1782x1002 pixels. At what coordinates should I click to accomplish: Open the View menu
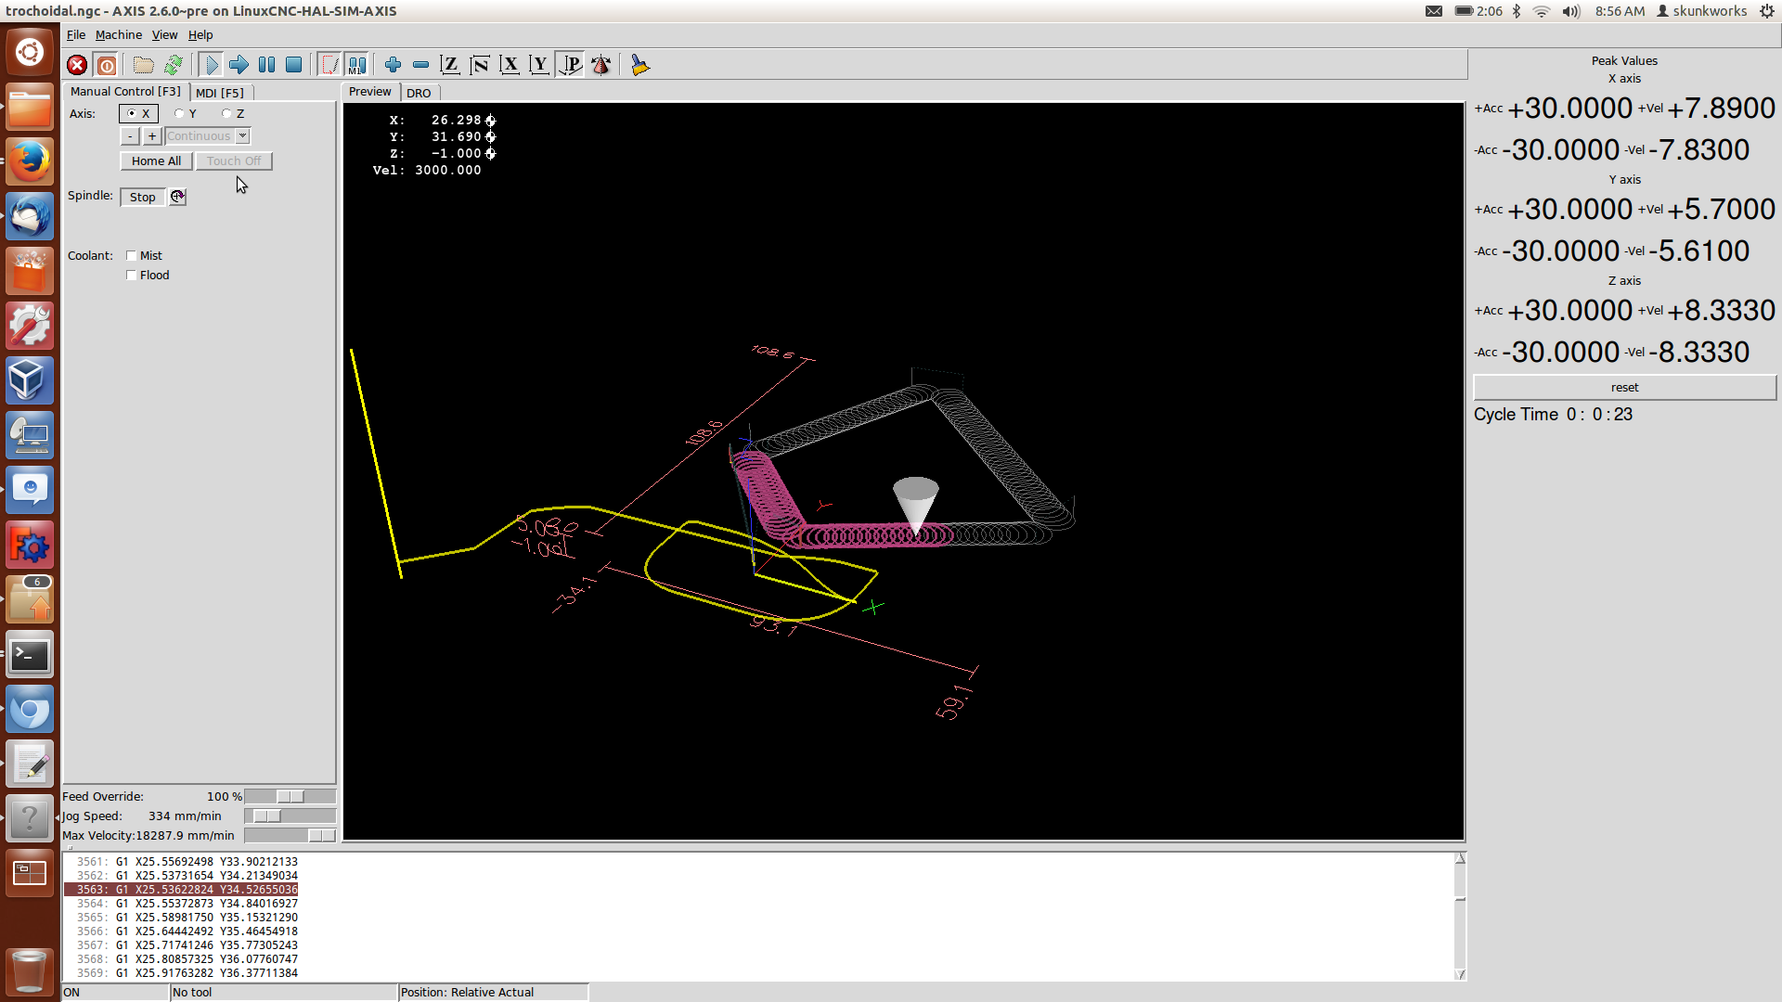(x=164, y=34)
